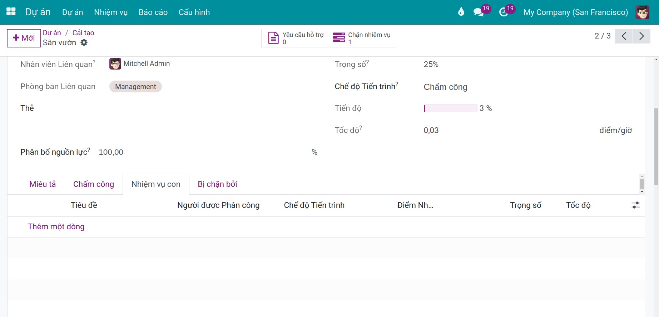Viewport: 659px width, 317px height.
Task: Click the Dự án breadcrumb link
Action: pos(52,33)
